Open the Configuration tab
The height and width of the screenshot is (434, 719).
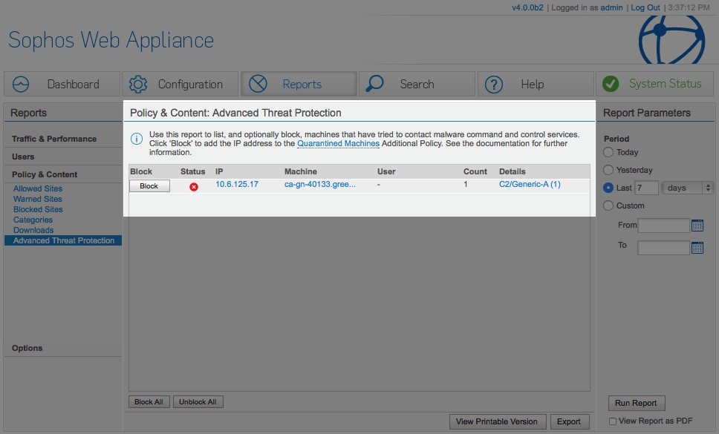tap(180, 85)
